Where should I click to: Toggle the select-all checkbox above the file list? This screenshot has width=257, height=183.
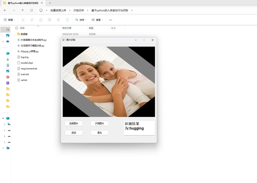(17, 28)
